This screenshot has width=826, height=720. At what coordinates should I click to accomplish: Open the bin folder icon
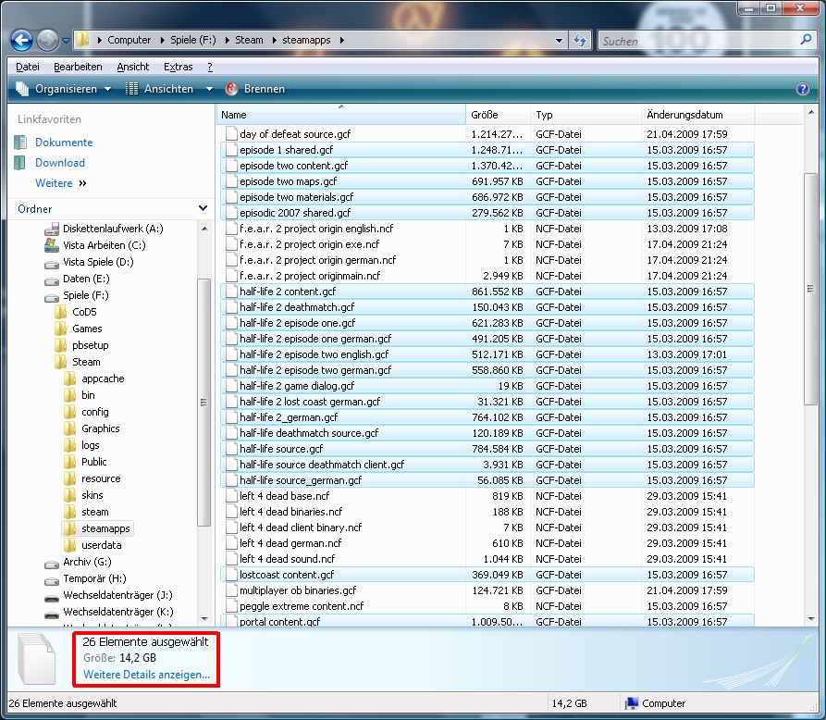click(x=70, y=395)
